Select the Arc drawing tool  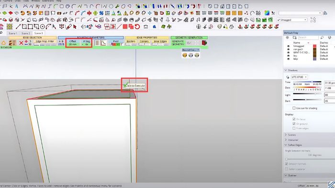[48, 27]
